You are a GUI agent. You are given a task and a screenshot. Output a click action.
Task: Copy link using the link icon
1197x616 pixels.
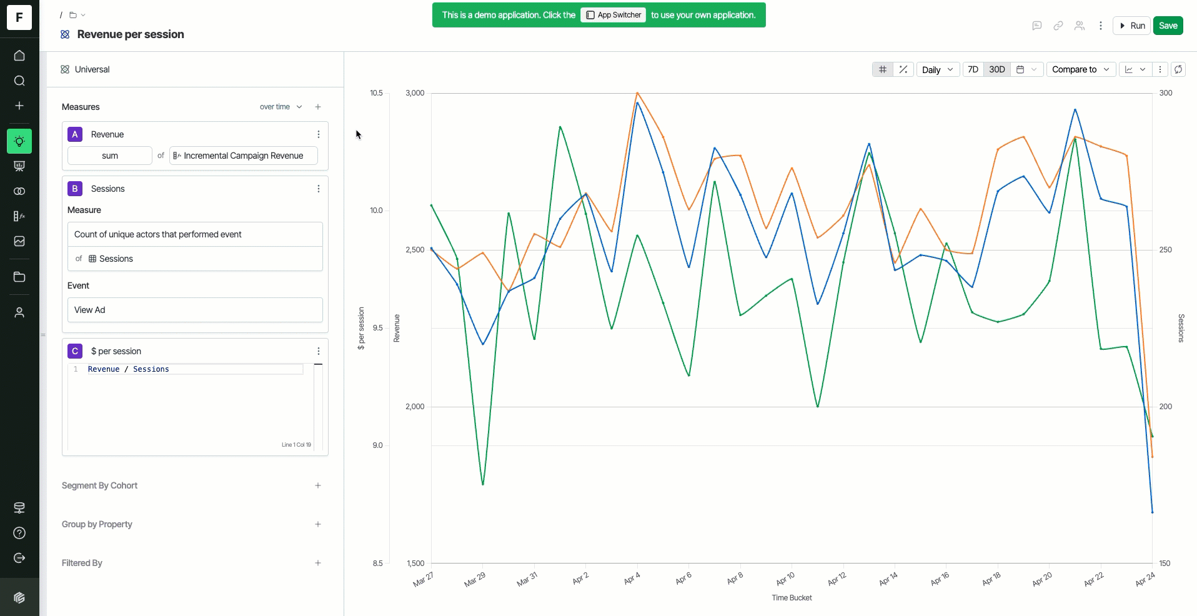(1058, 26)
